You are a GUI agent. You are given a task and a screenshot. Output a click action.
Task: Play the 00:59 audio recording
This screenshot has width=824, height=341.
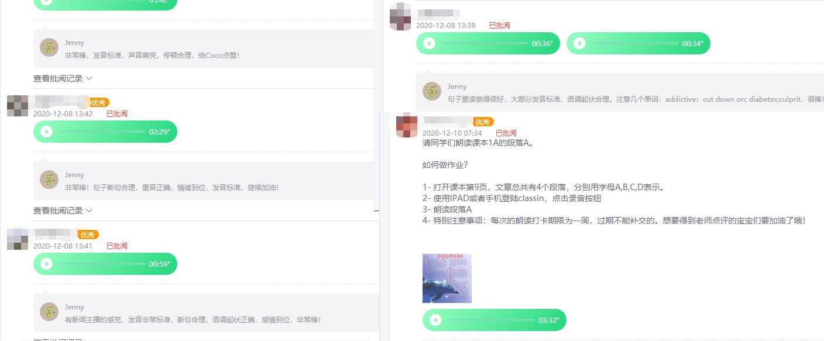pos(46,264)
